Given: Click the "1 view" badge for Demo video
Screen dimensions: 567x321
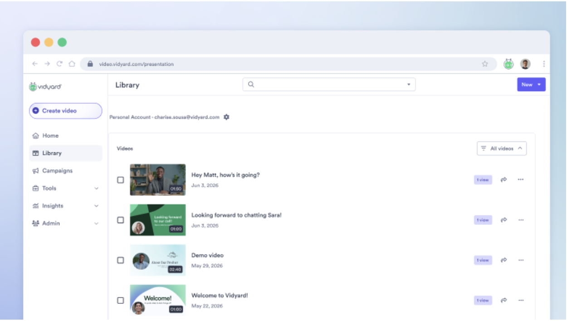Looking at the screenshot, I should (483, 260).
